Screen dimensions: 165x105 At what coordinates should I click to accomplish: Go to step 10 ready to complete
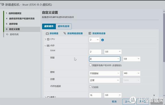pyautogui.click(x=12, y=34)
